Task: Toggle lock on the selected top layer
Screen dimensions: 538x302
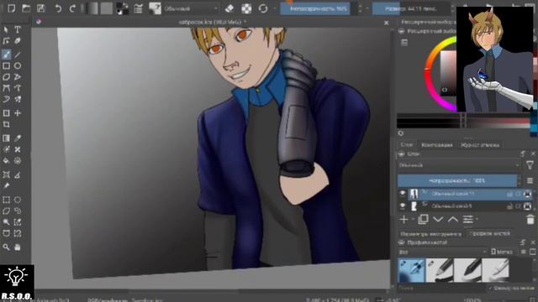Action: click(510, 194)
